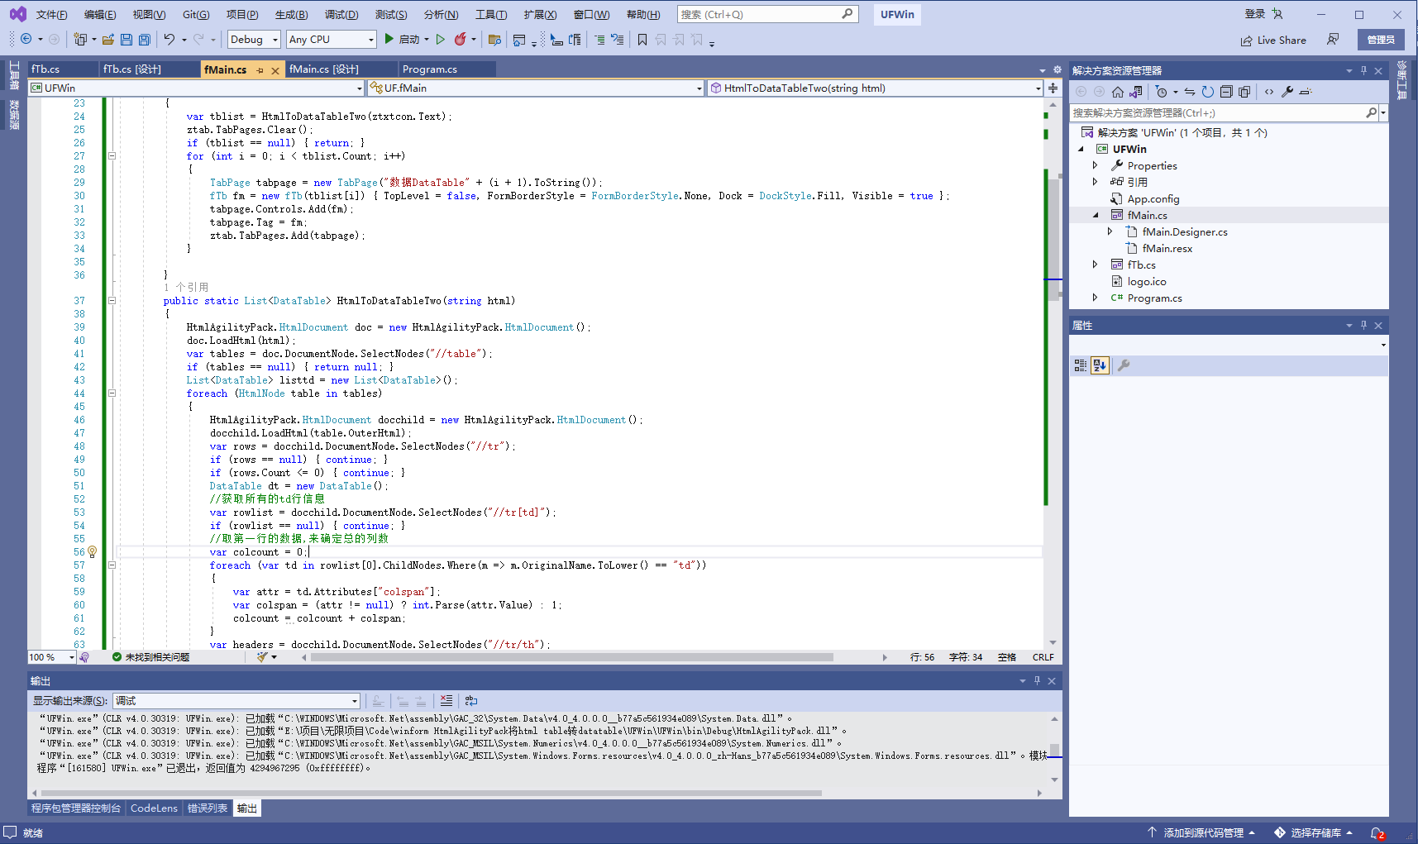Viewport: 1418px width, 844px height.
Task: Click the find in files folder icon
Action: point(495,39)
